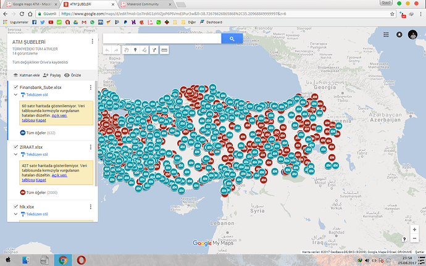The height and width of the screenshot is (266, 426).
Task: Click the YouTube bookmark icon
Action: coord(51,22)
